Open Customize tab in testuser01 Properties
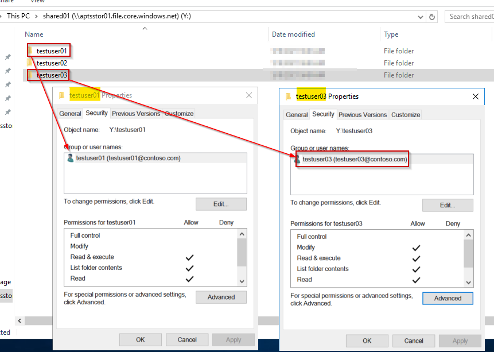Viewport: 494px width, 352px height. click(x=179, y=114)
